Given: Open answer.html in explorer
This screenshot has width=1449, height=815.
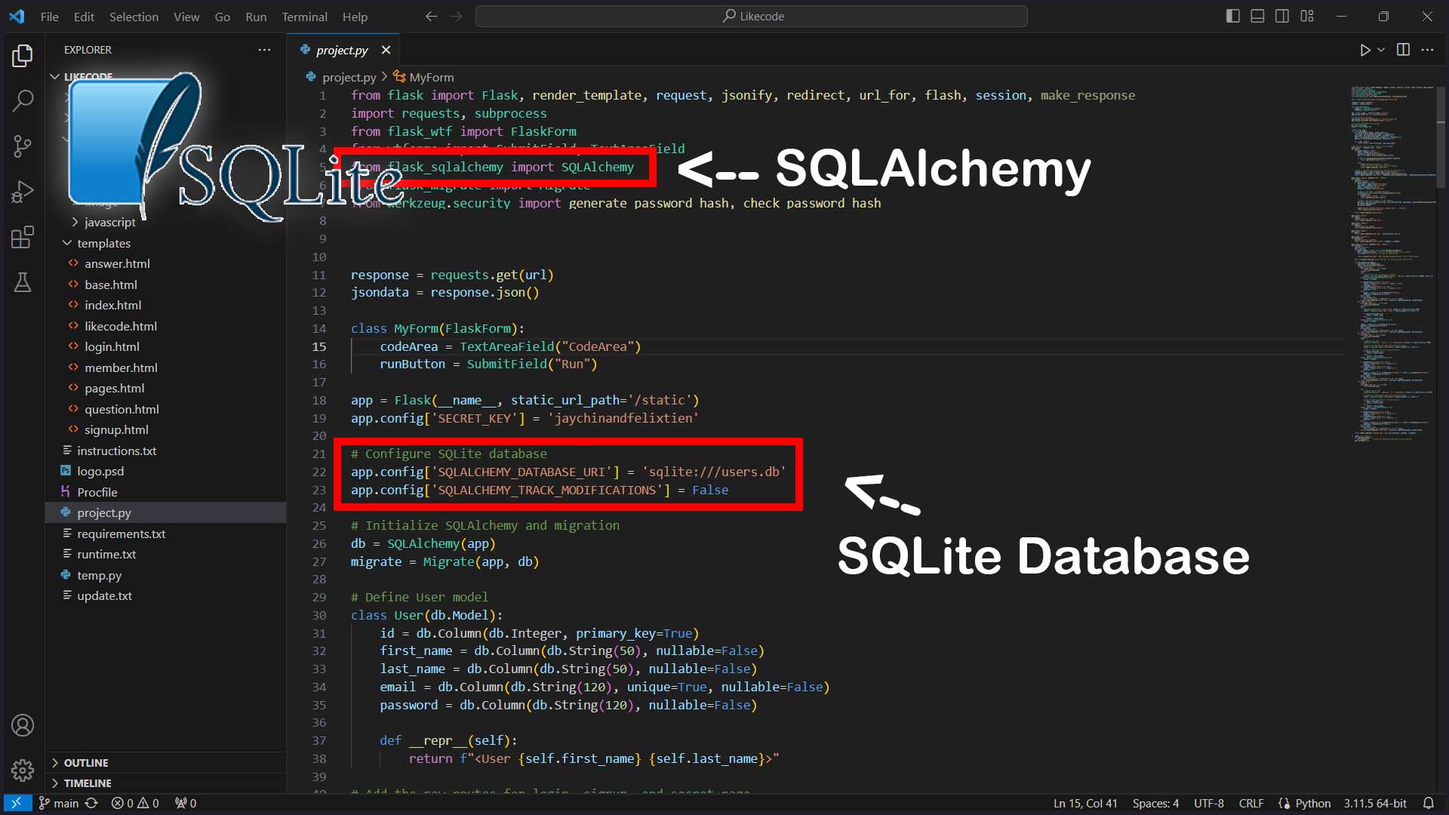Looking at the screenshot, I should coord(117,263).
